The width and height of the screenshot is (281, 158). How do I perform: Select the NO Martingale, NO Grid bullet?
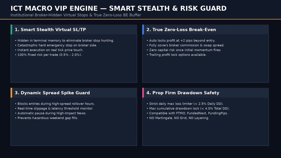pos(178,118)
